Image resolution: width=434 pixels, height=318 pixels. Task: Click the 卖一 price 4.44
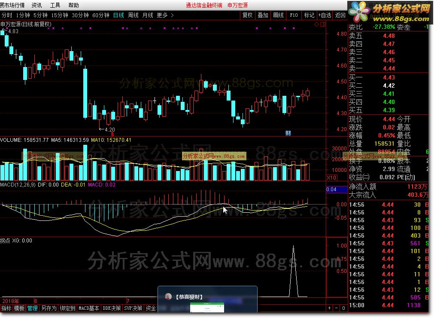[x=389, y=68]
